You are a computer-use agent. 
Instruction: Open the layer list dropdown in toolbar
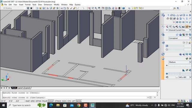coord(172,8)
